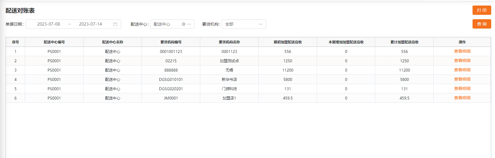Click 要货机构名称 column header
495x158 pixels.
(x=229, y=42)
